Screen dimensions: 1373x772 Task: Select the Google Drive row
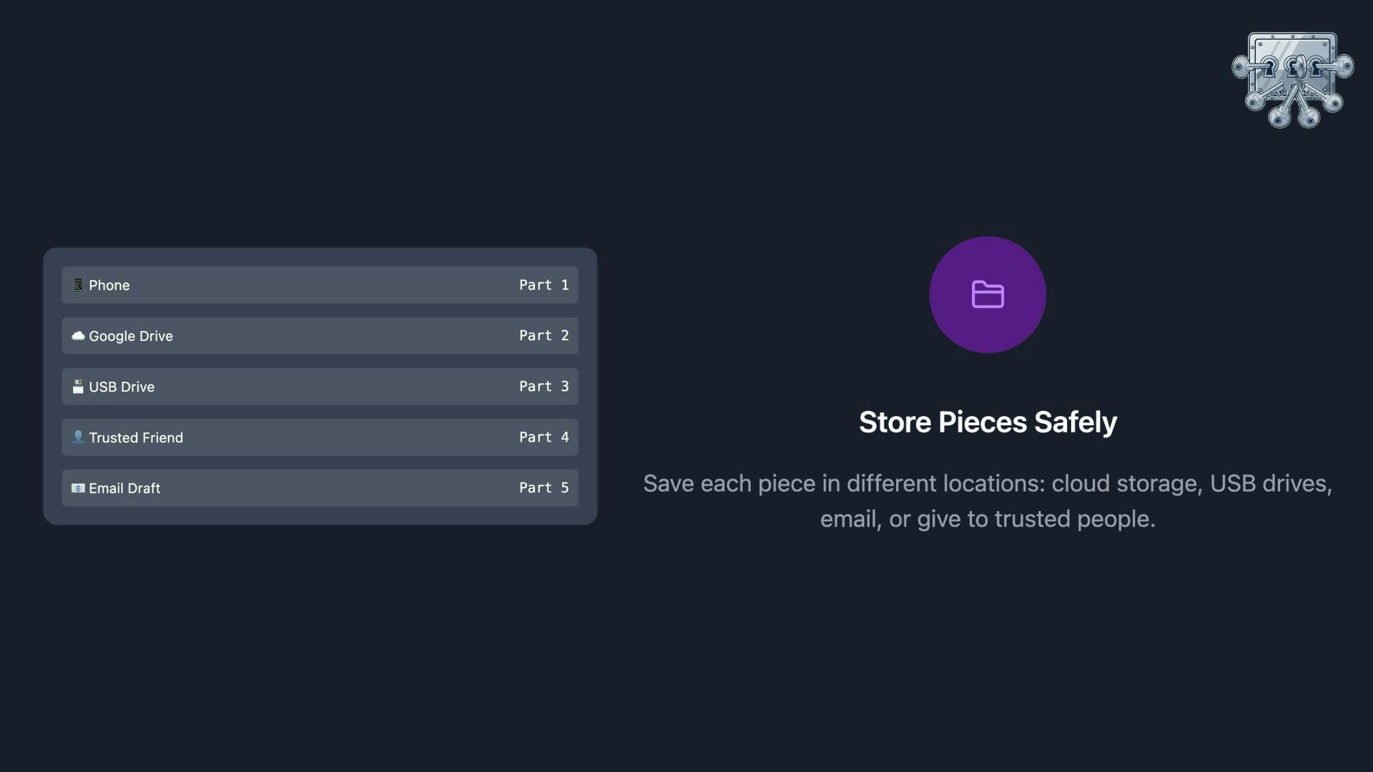click(320, 336)
